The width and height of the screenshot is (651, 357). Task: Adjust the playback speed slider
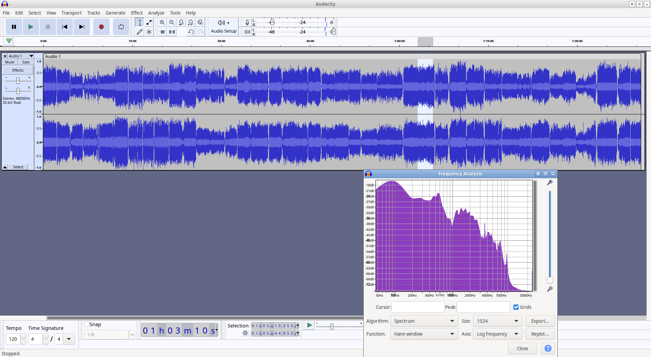[332, 326]
